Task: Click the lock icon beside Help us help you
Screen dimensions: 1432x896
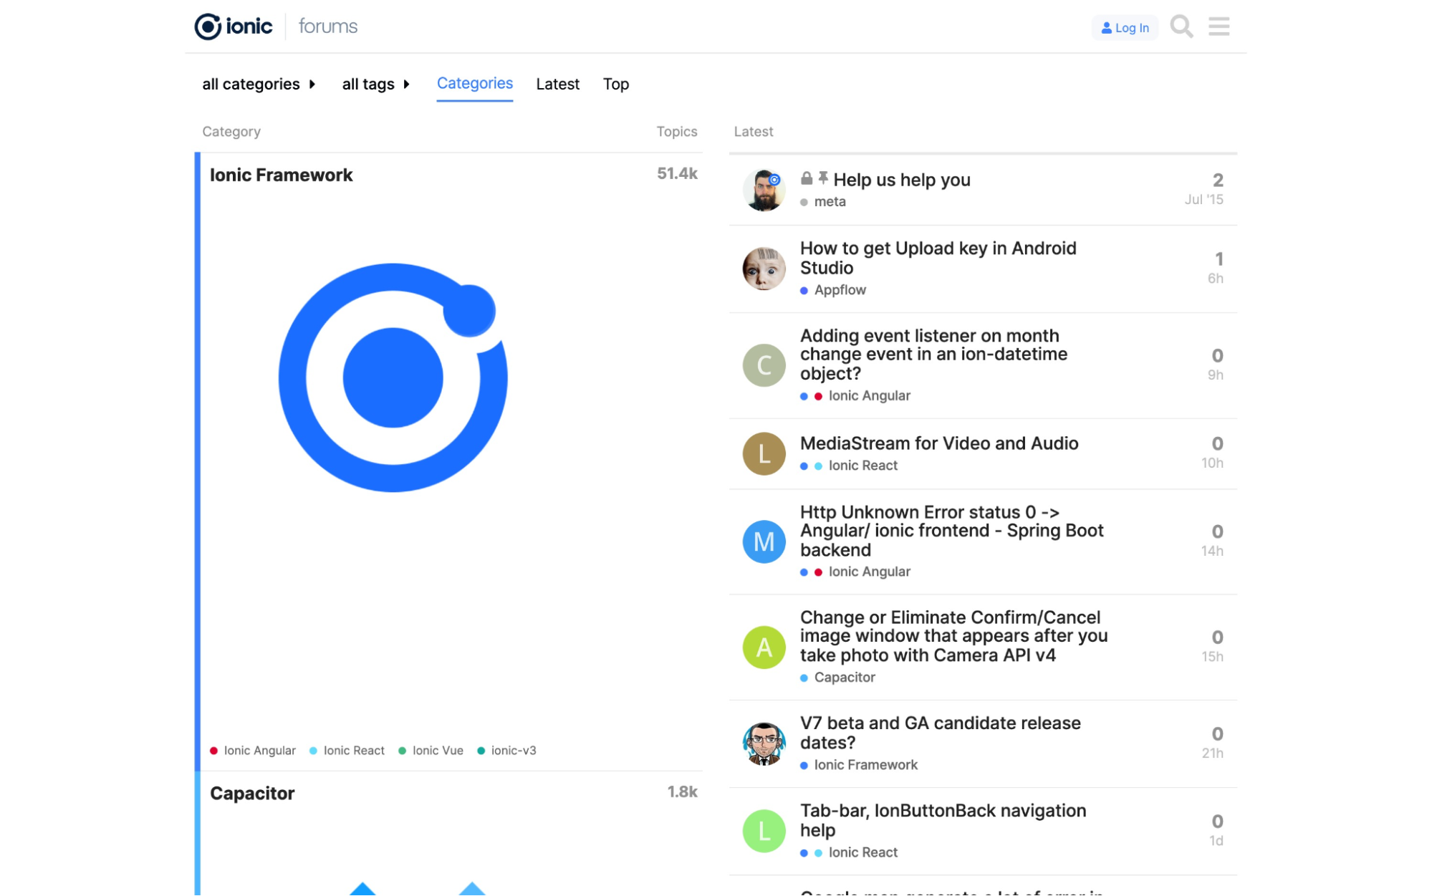Action: 806,178
